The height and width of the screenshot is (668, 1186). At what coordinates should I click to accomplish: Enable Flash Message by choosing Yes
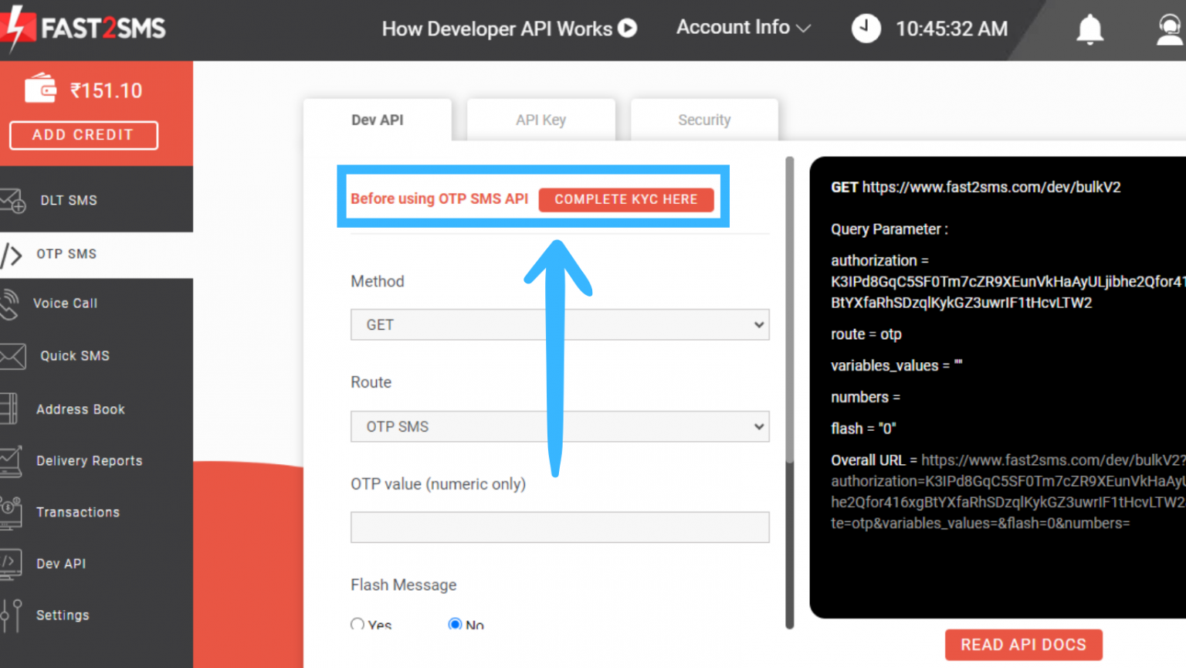(357, 624)
